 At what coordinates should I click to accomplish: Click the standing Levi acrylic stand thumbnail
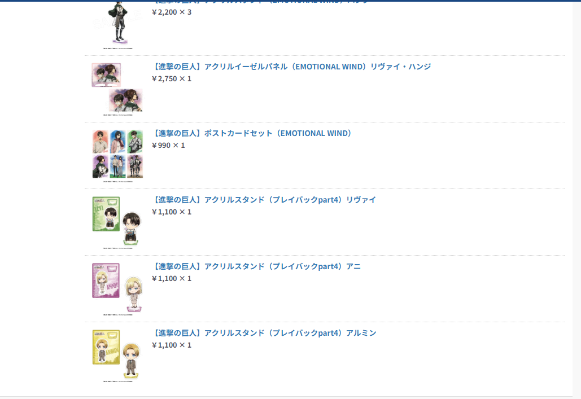pyautogui.click(x=118, y=24)
